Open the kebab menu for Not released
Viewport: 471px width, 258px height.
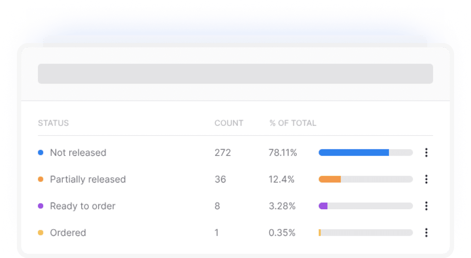(x=426, y=152)
